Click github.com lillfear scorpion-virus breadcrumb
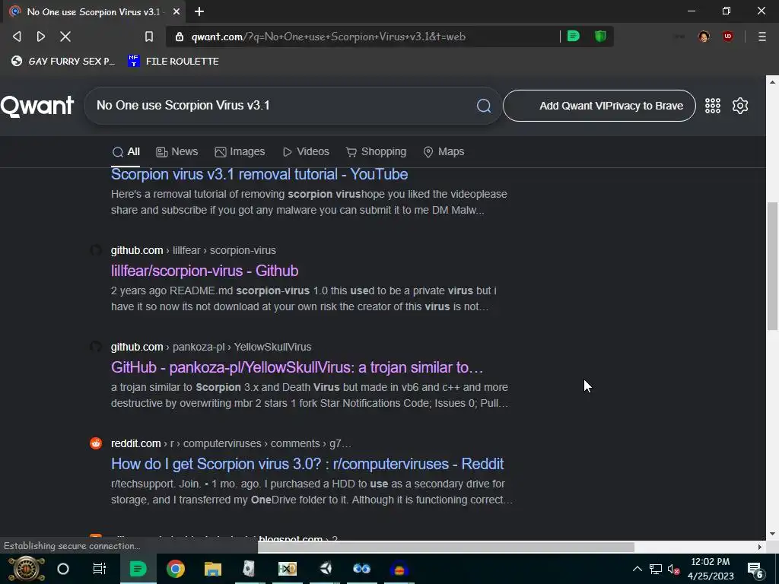 tap(193, 250)
